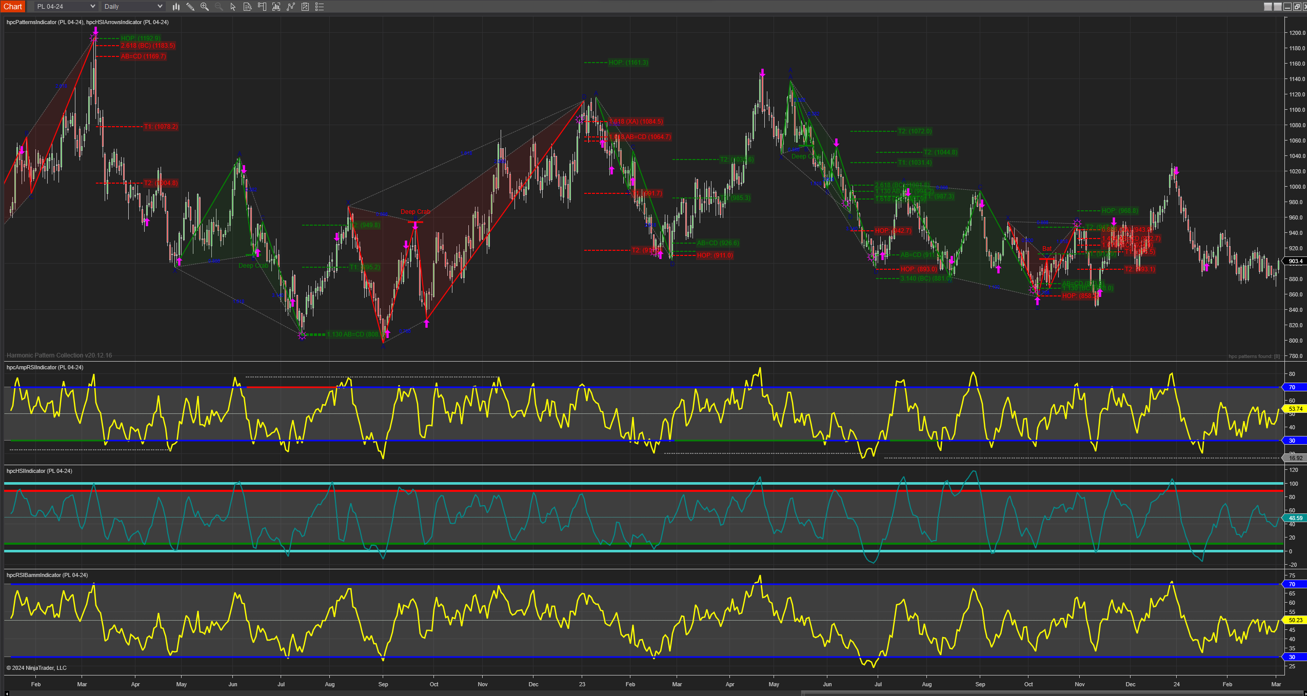Click the zoom in magnifier icon
Image resolution: width=1307 pixels, height=696 pixels.
coord(205,7)
